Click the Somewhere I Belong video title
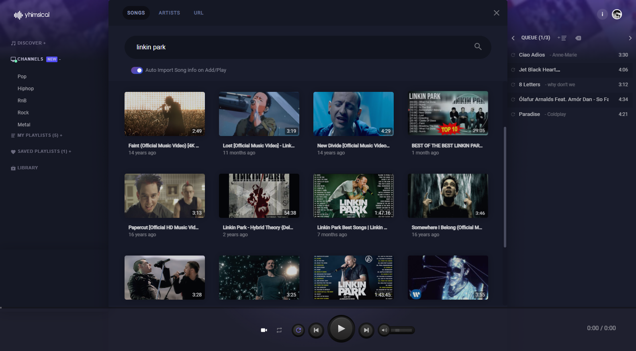 [447, 227]
